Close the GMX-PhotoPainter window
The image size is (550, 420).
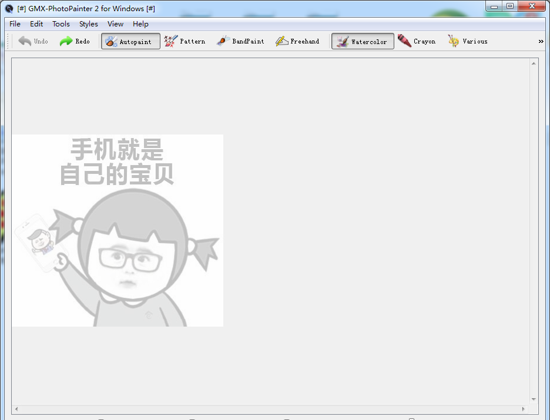point(532,6)
